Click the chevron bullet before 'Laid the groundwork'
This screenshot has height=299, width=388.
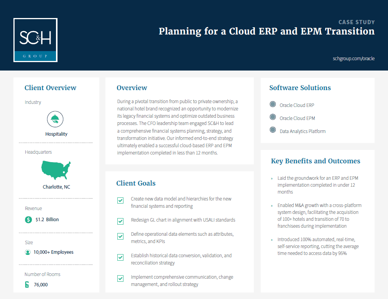(x=272, y=178)
